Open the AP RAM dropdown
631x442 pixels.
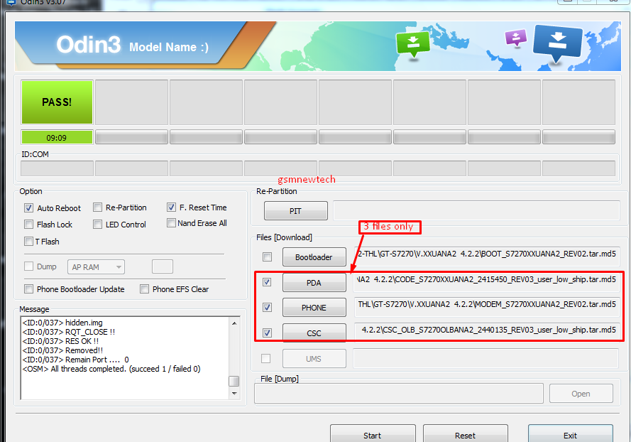click(97, 266)
